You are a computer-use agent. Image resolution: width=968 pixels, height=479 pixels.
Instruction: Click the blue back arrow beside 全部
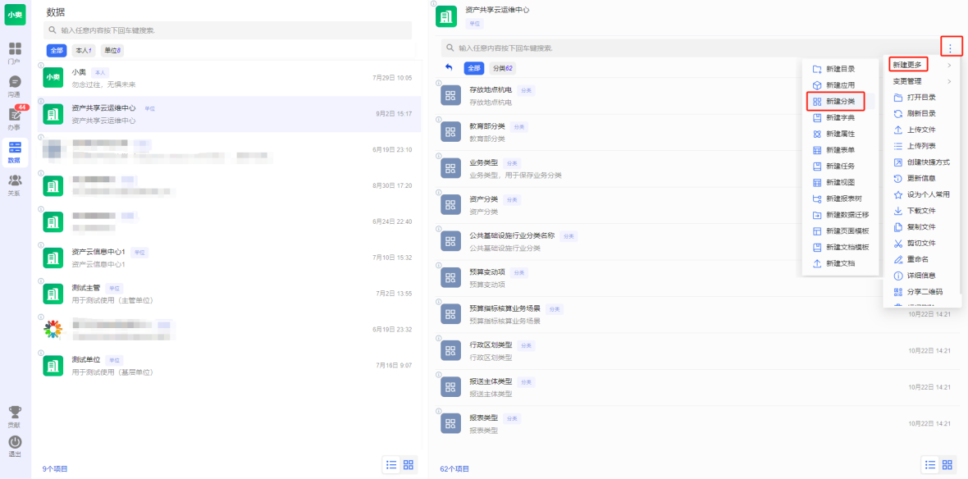pyautogui.click(x=449, y=68)
